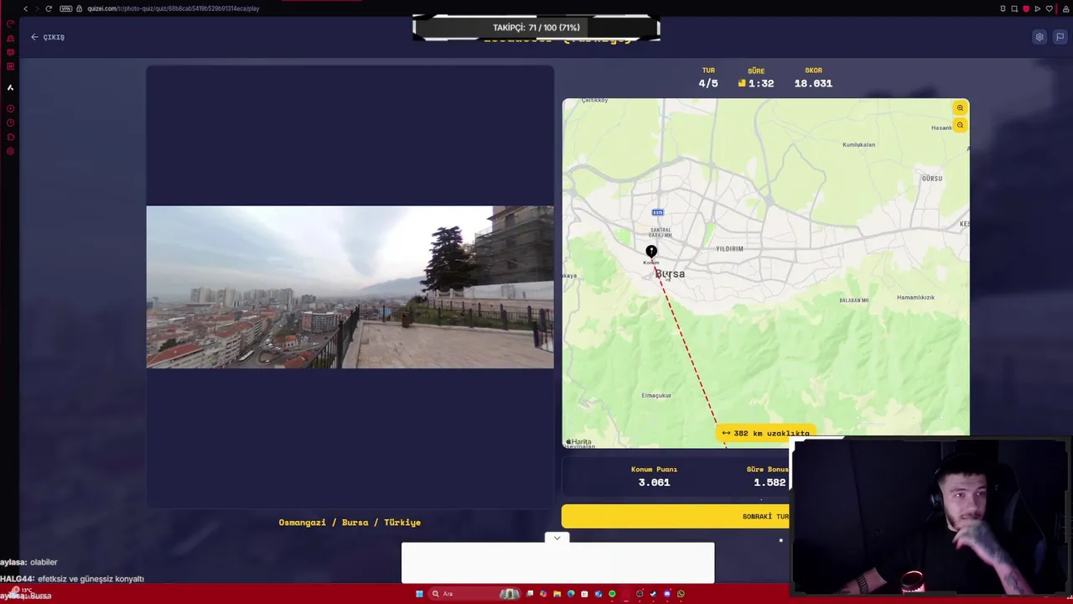The image size is (1073, 604).
Task: Open OBS icon on the taskbar
Action: click(x=640, y=594)
